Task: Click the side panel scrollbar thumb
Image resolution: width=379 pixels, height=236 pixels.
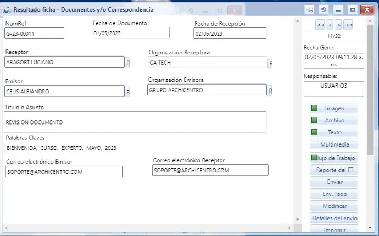Action: point(370,90)
